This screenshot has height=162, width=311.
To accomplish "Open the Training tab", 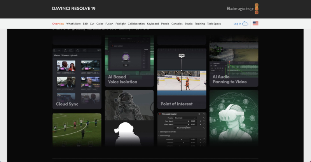I will 200,24.
